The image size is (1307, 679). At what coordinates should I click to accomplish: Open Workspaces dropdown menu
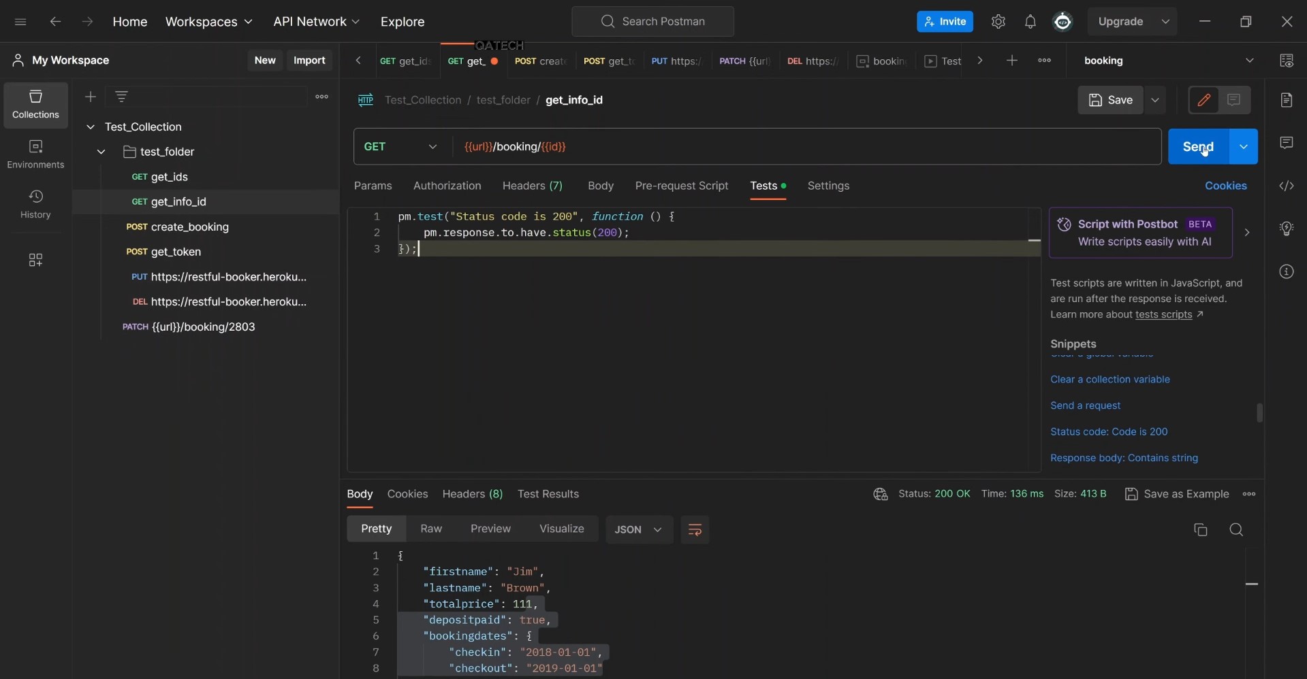click(208, 22)
